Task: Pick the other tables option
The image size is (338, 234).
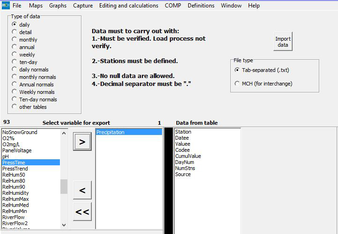Action: [15, 107]
